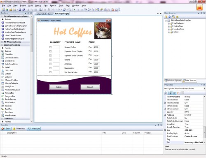Expand the Size property in Properties
The width and height of the screenshot is (206, 158).
tap(165, 130)
